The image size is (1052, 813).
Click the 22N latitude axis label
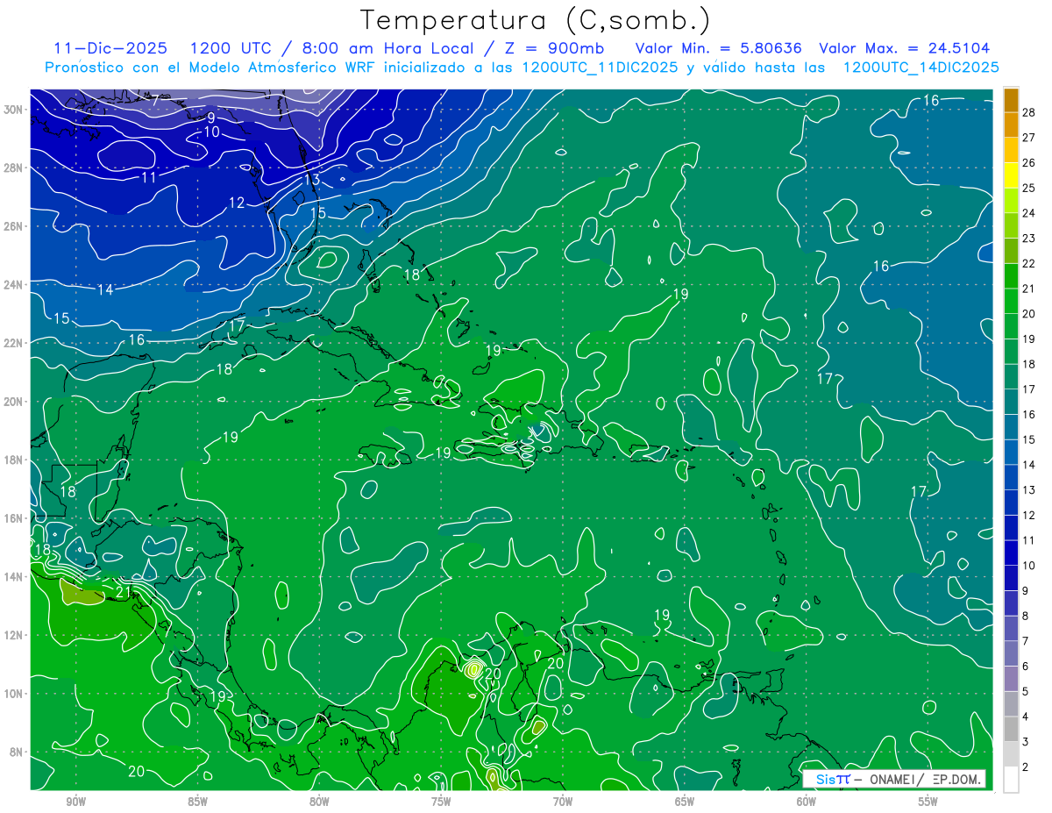14,343
